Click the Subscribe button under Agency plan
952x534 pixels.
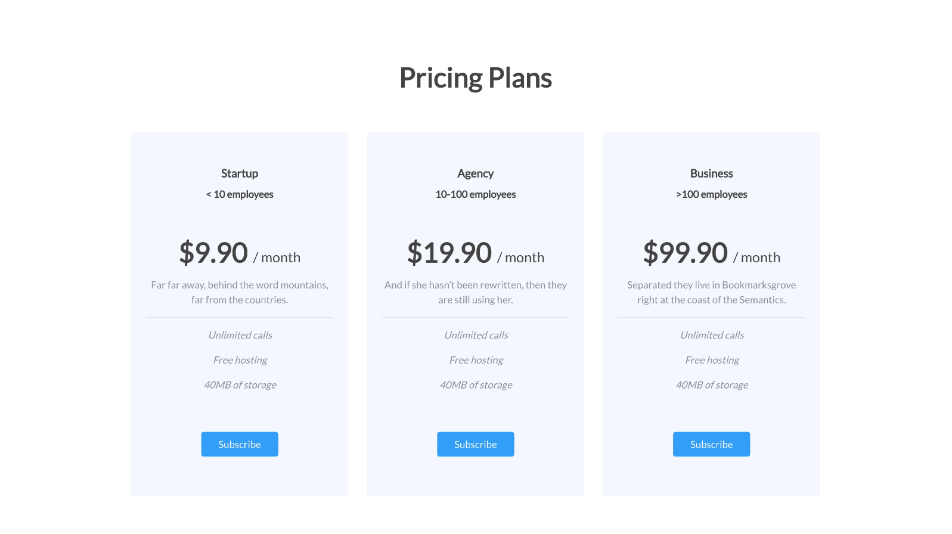[475, 444]
